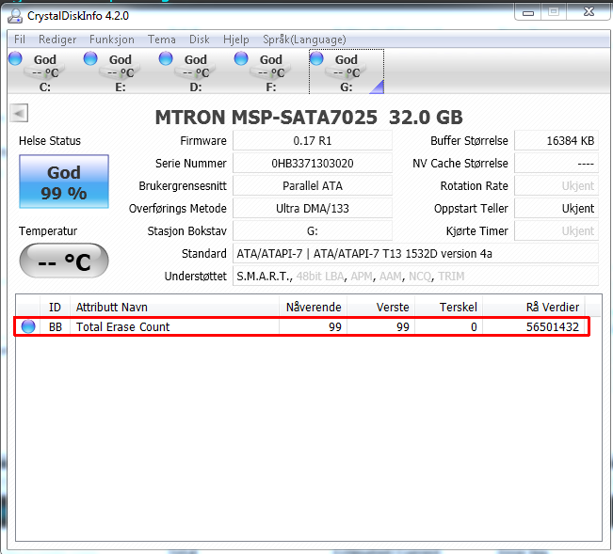The width and height of the screenshot is (613, 554).
Task: Click the Firmware field 0.17 R1
Action: point(313,140)
